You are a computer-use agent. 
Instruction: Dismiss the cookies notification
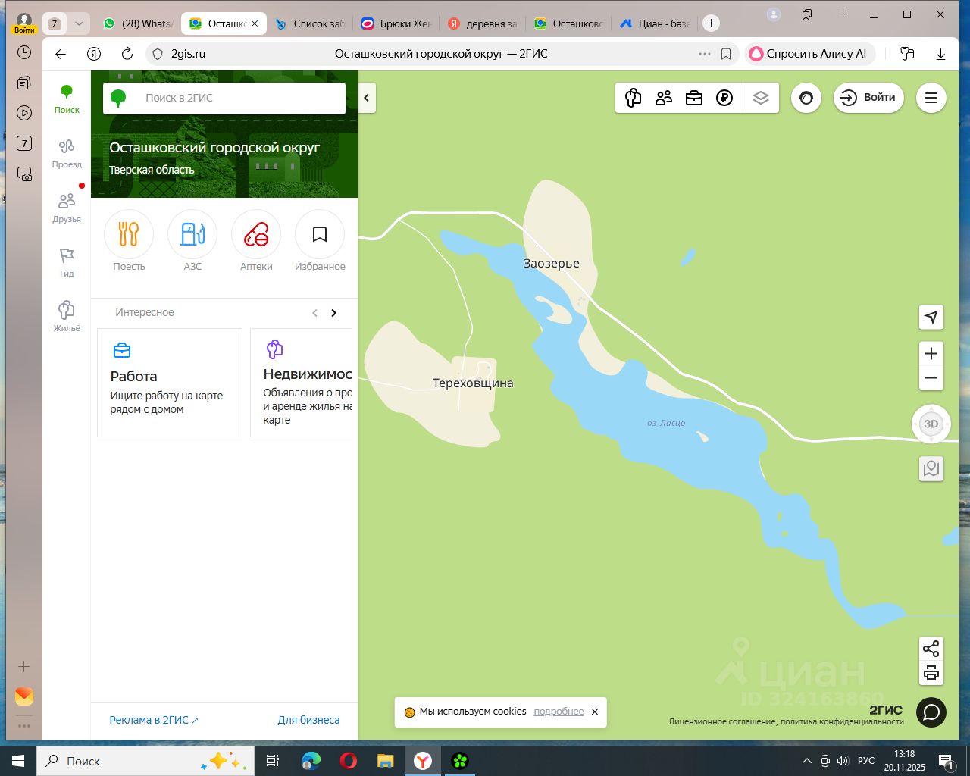(x=595, y=712)
